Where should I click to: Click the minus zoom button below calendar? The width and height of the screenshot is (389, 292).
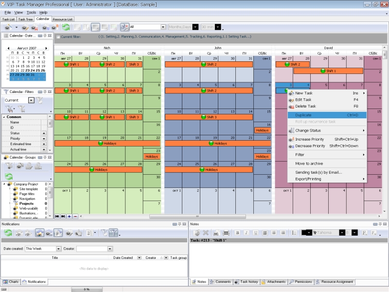point(75,216)
